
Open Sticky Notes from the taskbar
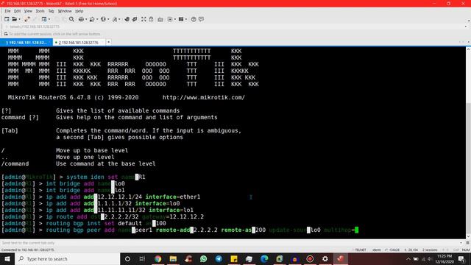coord(234,258)
